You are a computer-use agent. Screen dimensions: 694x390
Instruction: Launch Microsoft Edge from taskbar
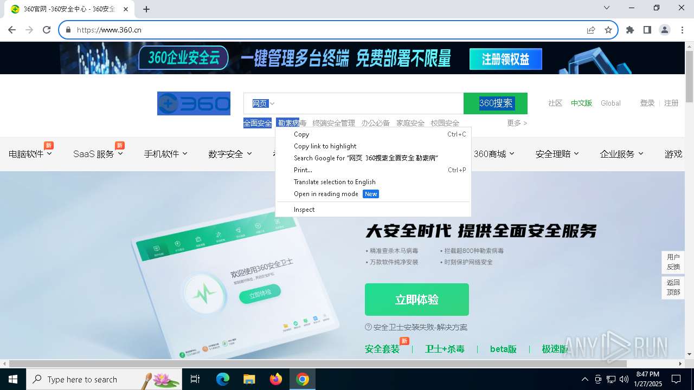[223, 379]
